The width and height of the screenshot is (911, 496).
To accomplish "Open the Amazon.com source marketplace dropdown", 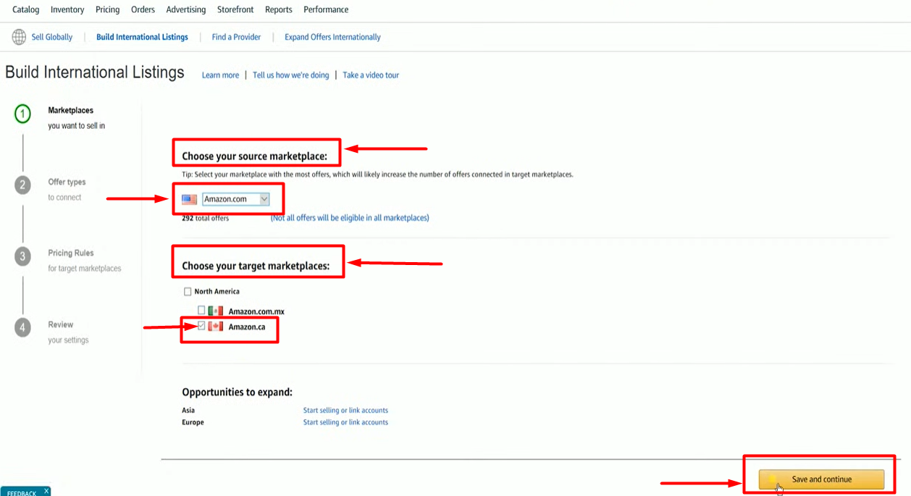I will pyautogui.click(x=236, y=199).
